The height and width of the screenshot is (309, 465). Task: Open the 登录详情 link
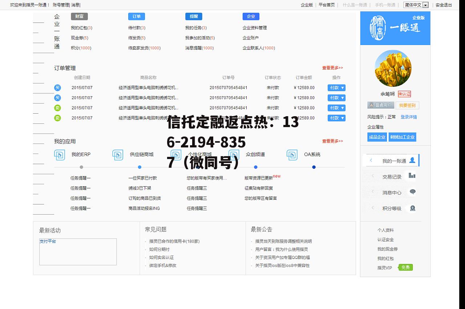(x=409, y=117)
